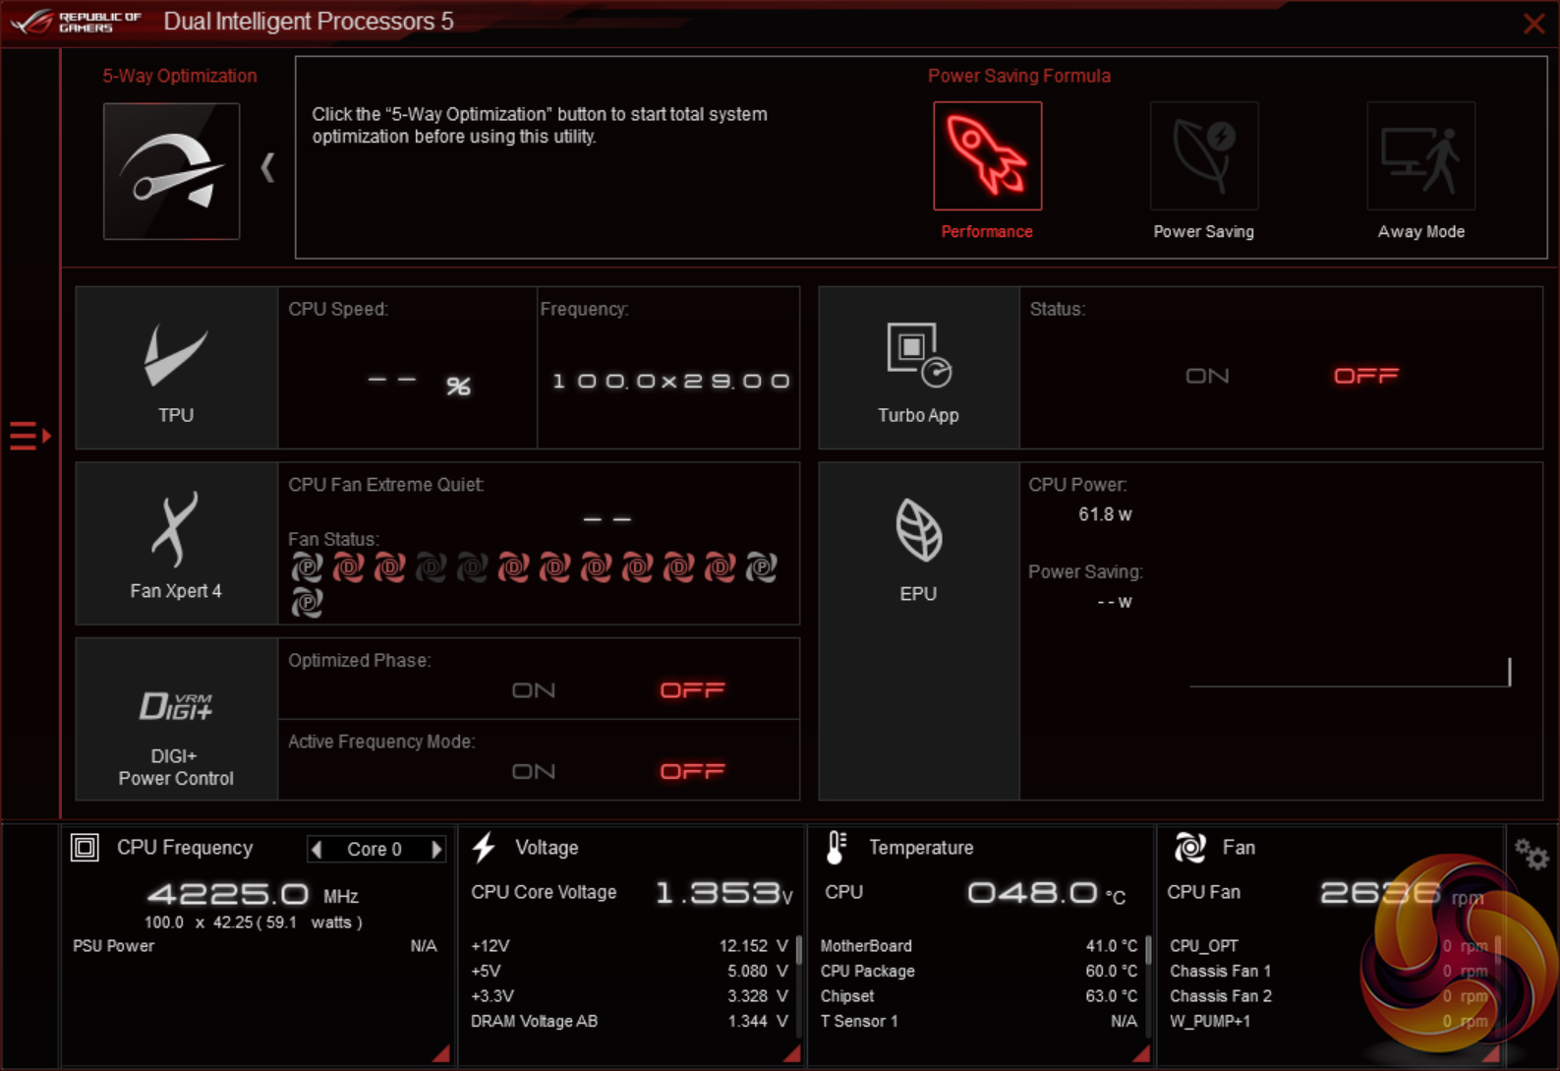1560x1071 pixels.
Task: Expand the left sidebar menu
Action: pyautogui.click(x=29, y=435)
